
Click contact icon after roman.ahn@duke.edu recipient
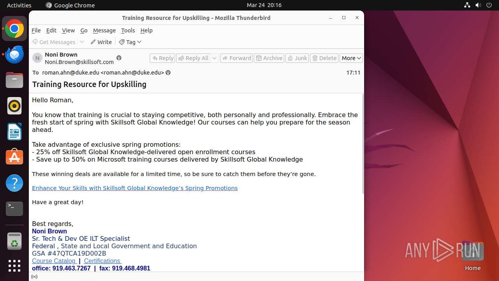(168, 73)
